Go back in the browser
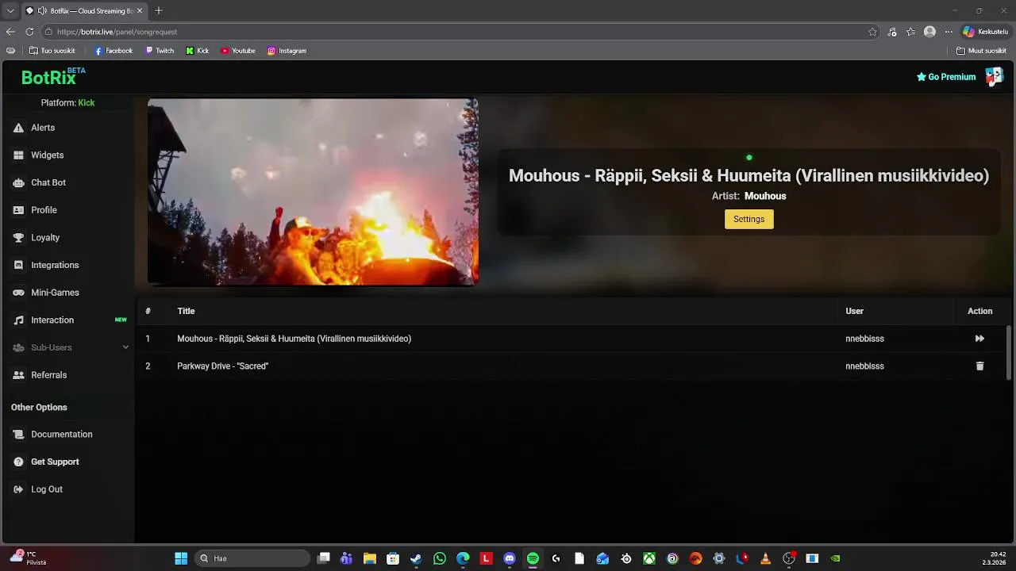Image resolution: width=1016 pixels, height=571 pixels. (x=10, y=32)
